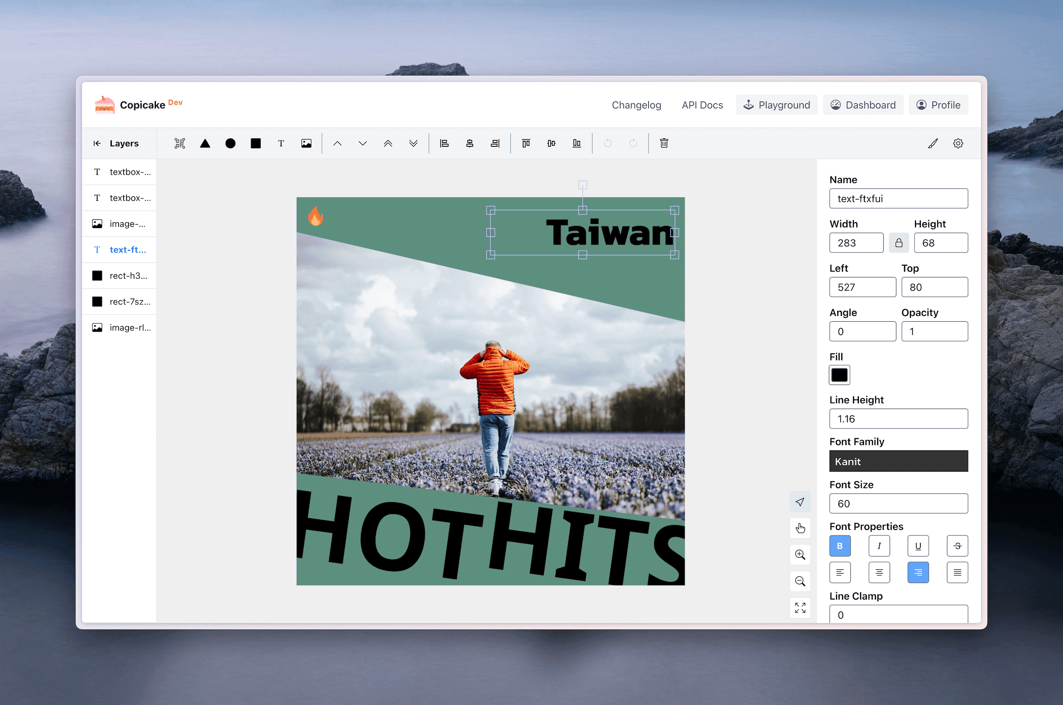Toggle italic font property
This screenshot has height=705, width=1063.
point(879,546)
